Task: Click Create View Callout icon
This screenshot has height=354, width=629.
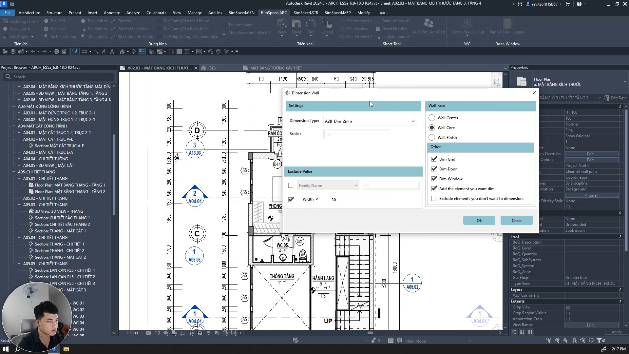Action: [x=467, y=27]
